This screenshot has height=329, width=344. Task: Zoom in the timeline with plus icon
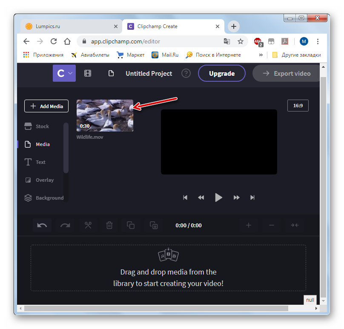point(249,225)
